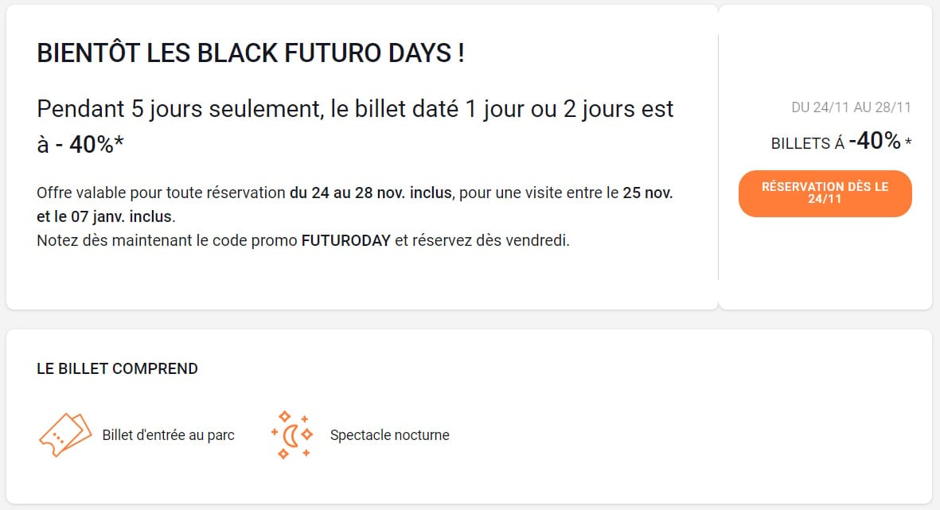940x510 pixels.
Task: Click the Billet d'entrée au parc label
Action: (167, 435)
